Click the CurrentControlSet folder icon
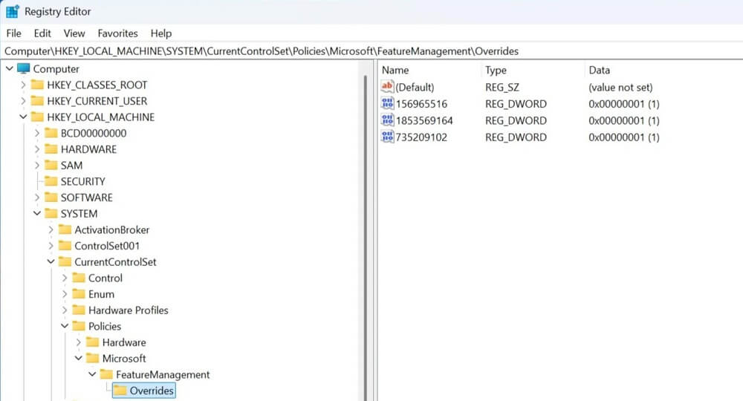This screenshot has height=401, width=743. coord(65,262)
